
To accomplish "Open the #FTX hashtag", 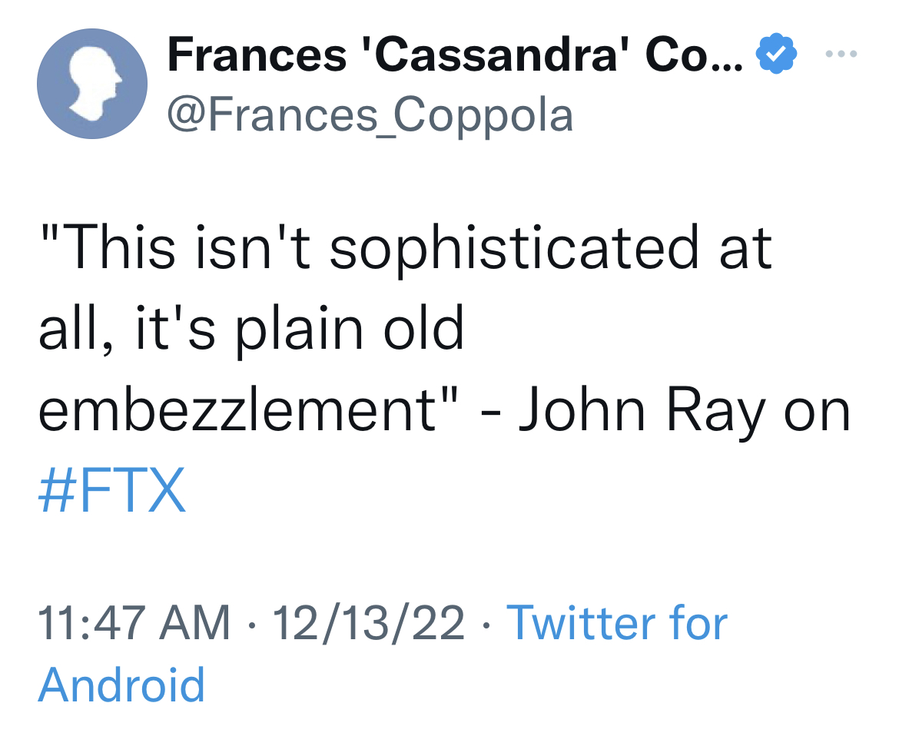I will pyautogui.click(x=112, y=491).
